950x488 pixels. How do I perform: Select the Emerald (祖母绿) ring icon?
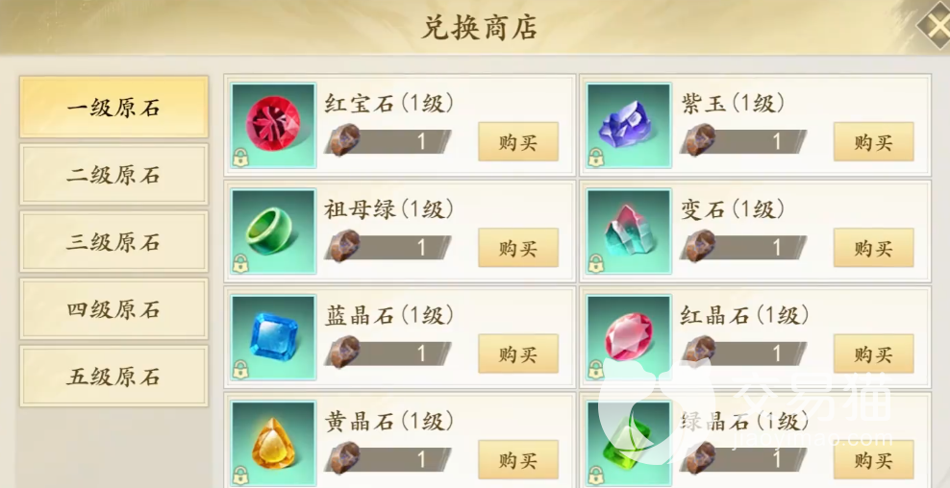click(x=273, y=232)
